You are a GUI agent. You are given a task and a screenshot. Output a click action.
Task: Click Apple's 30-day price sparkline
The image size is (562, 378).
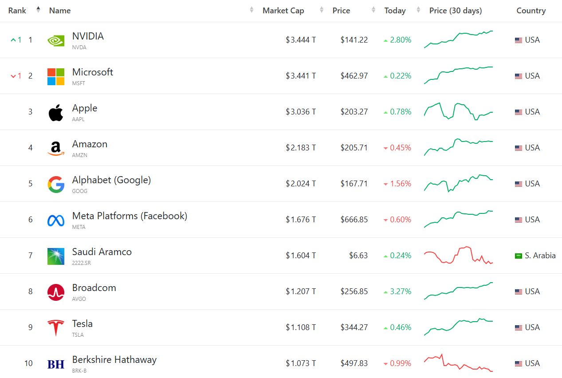point(459,111)
